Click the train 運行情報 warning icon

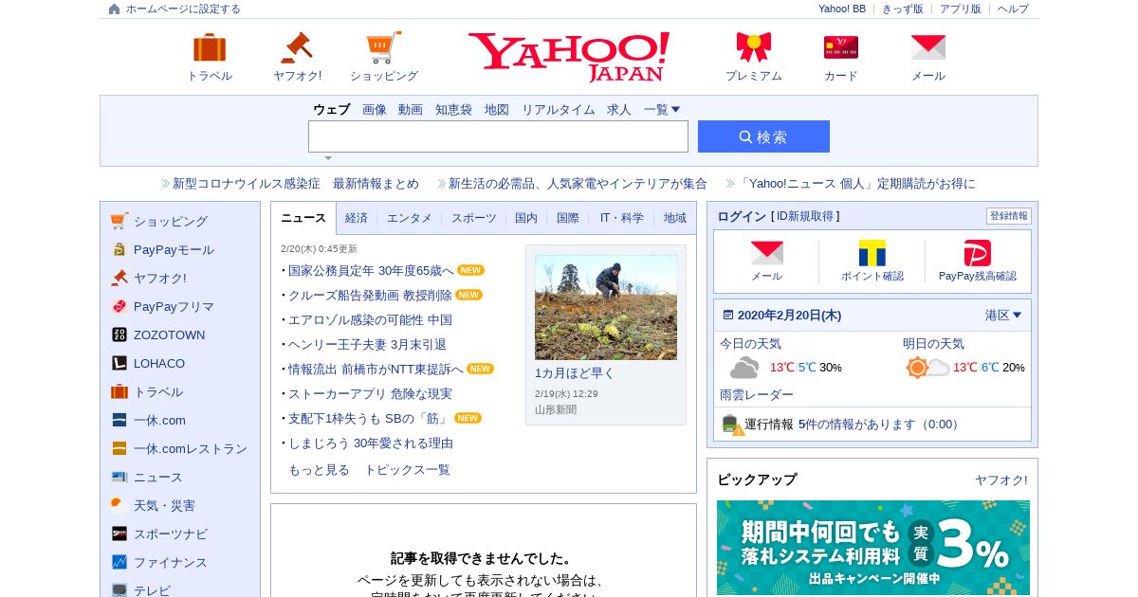tap(732, 425)
